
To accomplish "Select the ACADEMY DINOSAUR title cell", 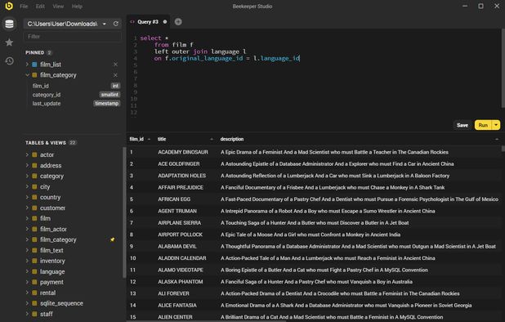I will [x=183, y=152].
